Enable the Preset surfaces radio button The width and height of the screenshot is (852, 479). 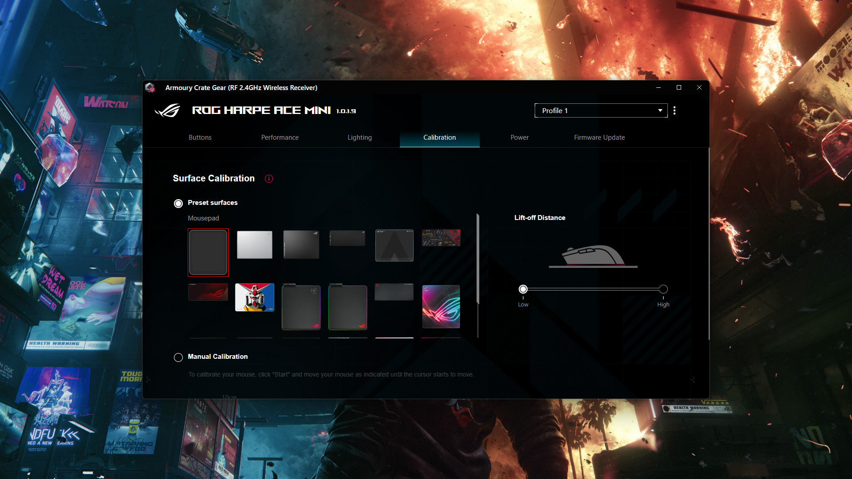[178, 202]
